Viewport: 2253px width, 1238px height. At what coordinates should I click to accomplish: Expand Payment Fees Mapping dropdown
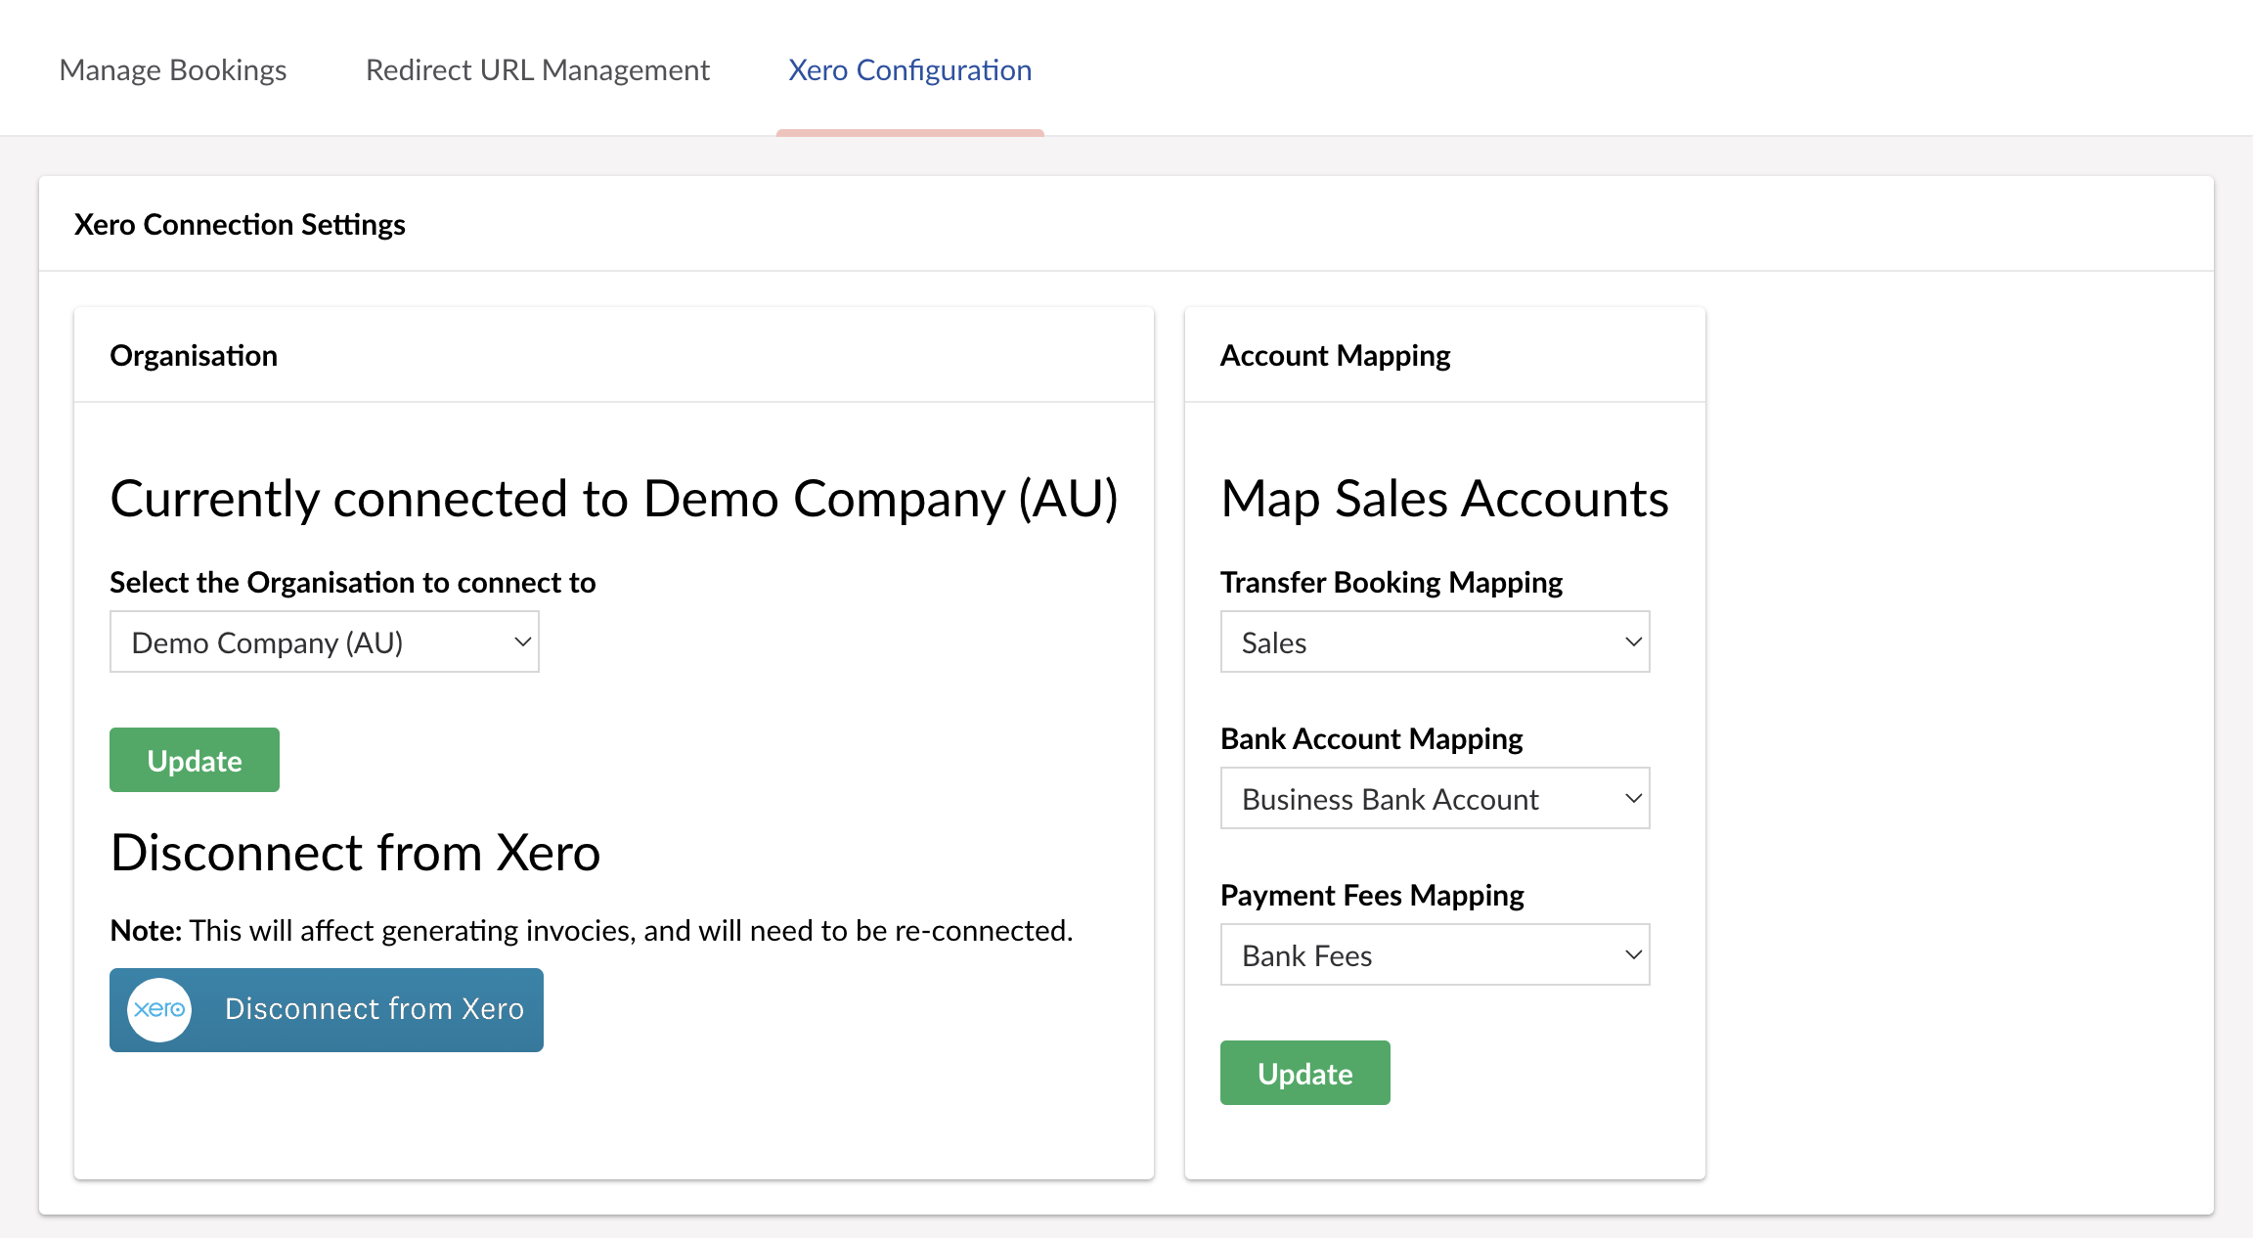[1434, 955]
